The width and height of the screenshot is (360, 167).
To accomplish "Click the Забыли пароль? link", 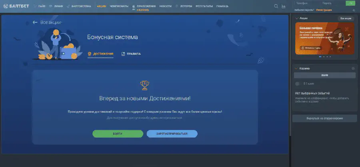I will pyautogui.click(x=304, y=10).
